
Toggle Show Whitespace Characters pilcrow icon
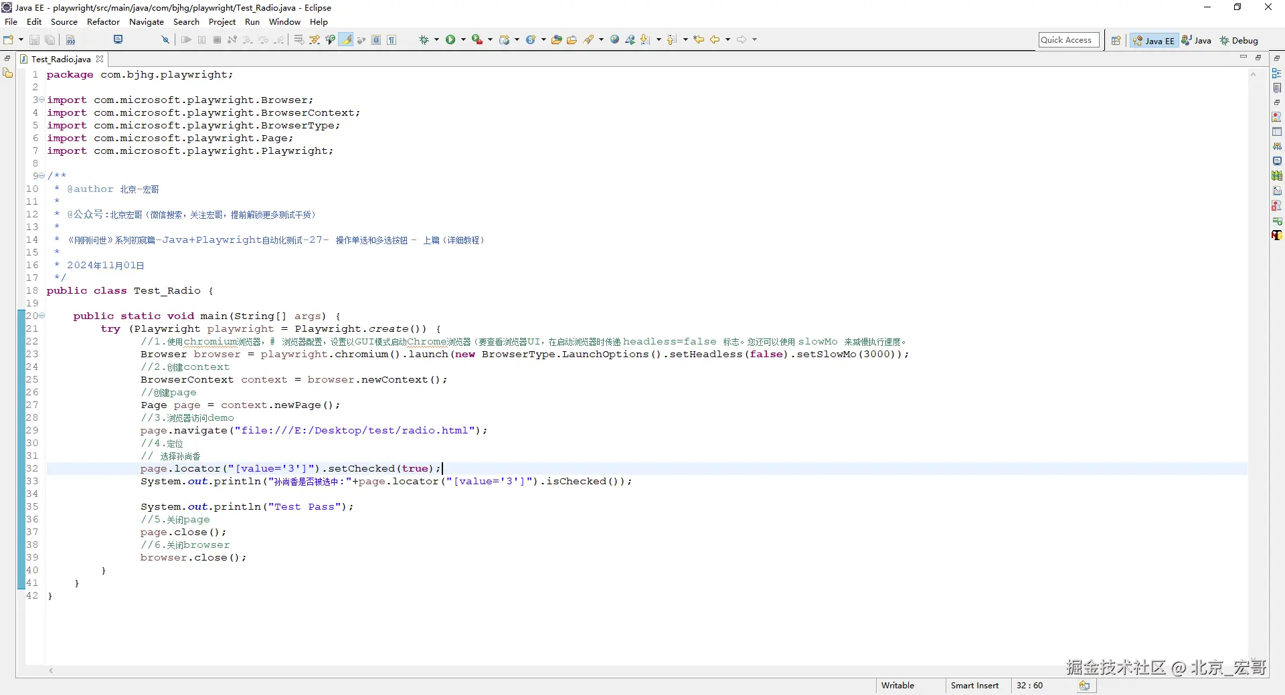pyautogui.click(x=392, y=40)
